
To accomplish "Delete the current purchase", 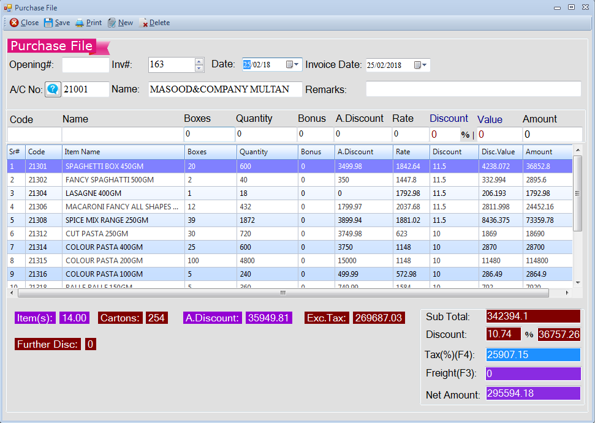I will 154,23.
